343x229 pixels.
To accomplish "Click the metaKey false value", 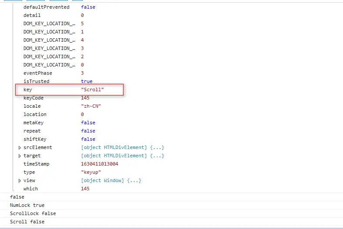I will coord(88,123).
